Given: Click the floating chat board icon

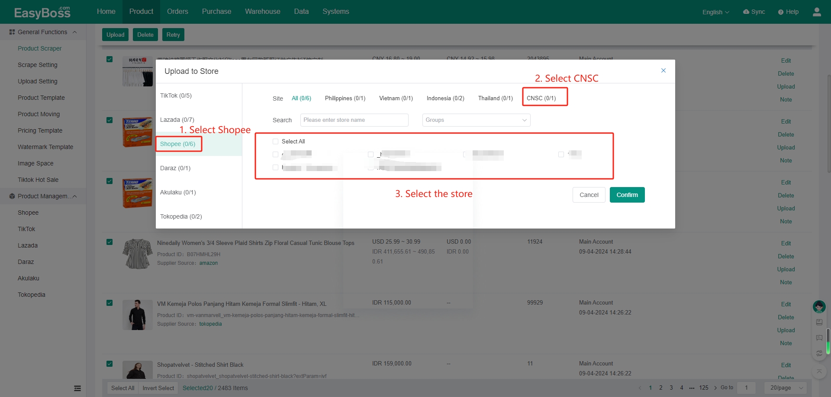Looking at the screenshot, I should click(819, 338).
